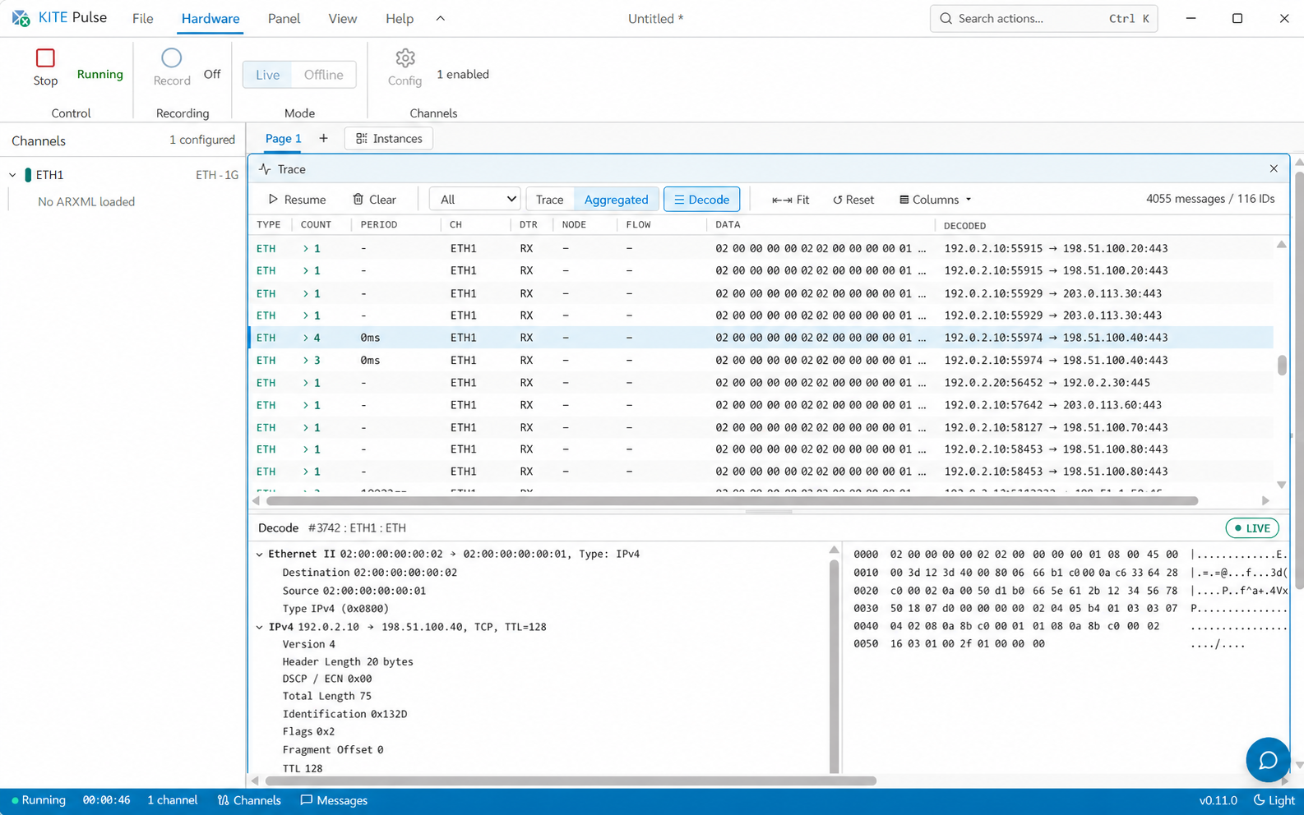Open the Columns dropdown

point(936,199)
